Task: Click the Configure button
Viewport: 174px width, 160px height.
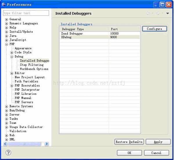Action: click(154, 29)
